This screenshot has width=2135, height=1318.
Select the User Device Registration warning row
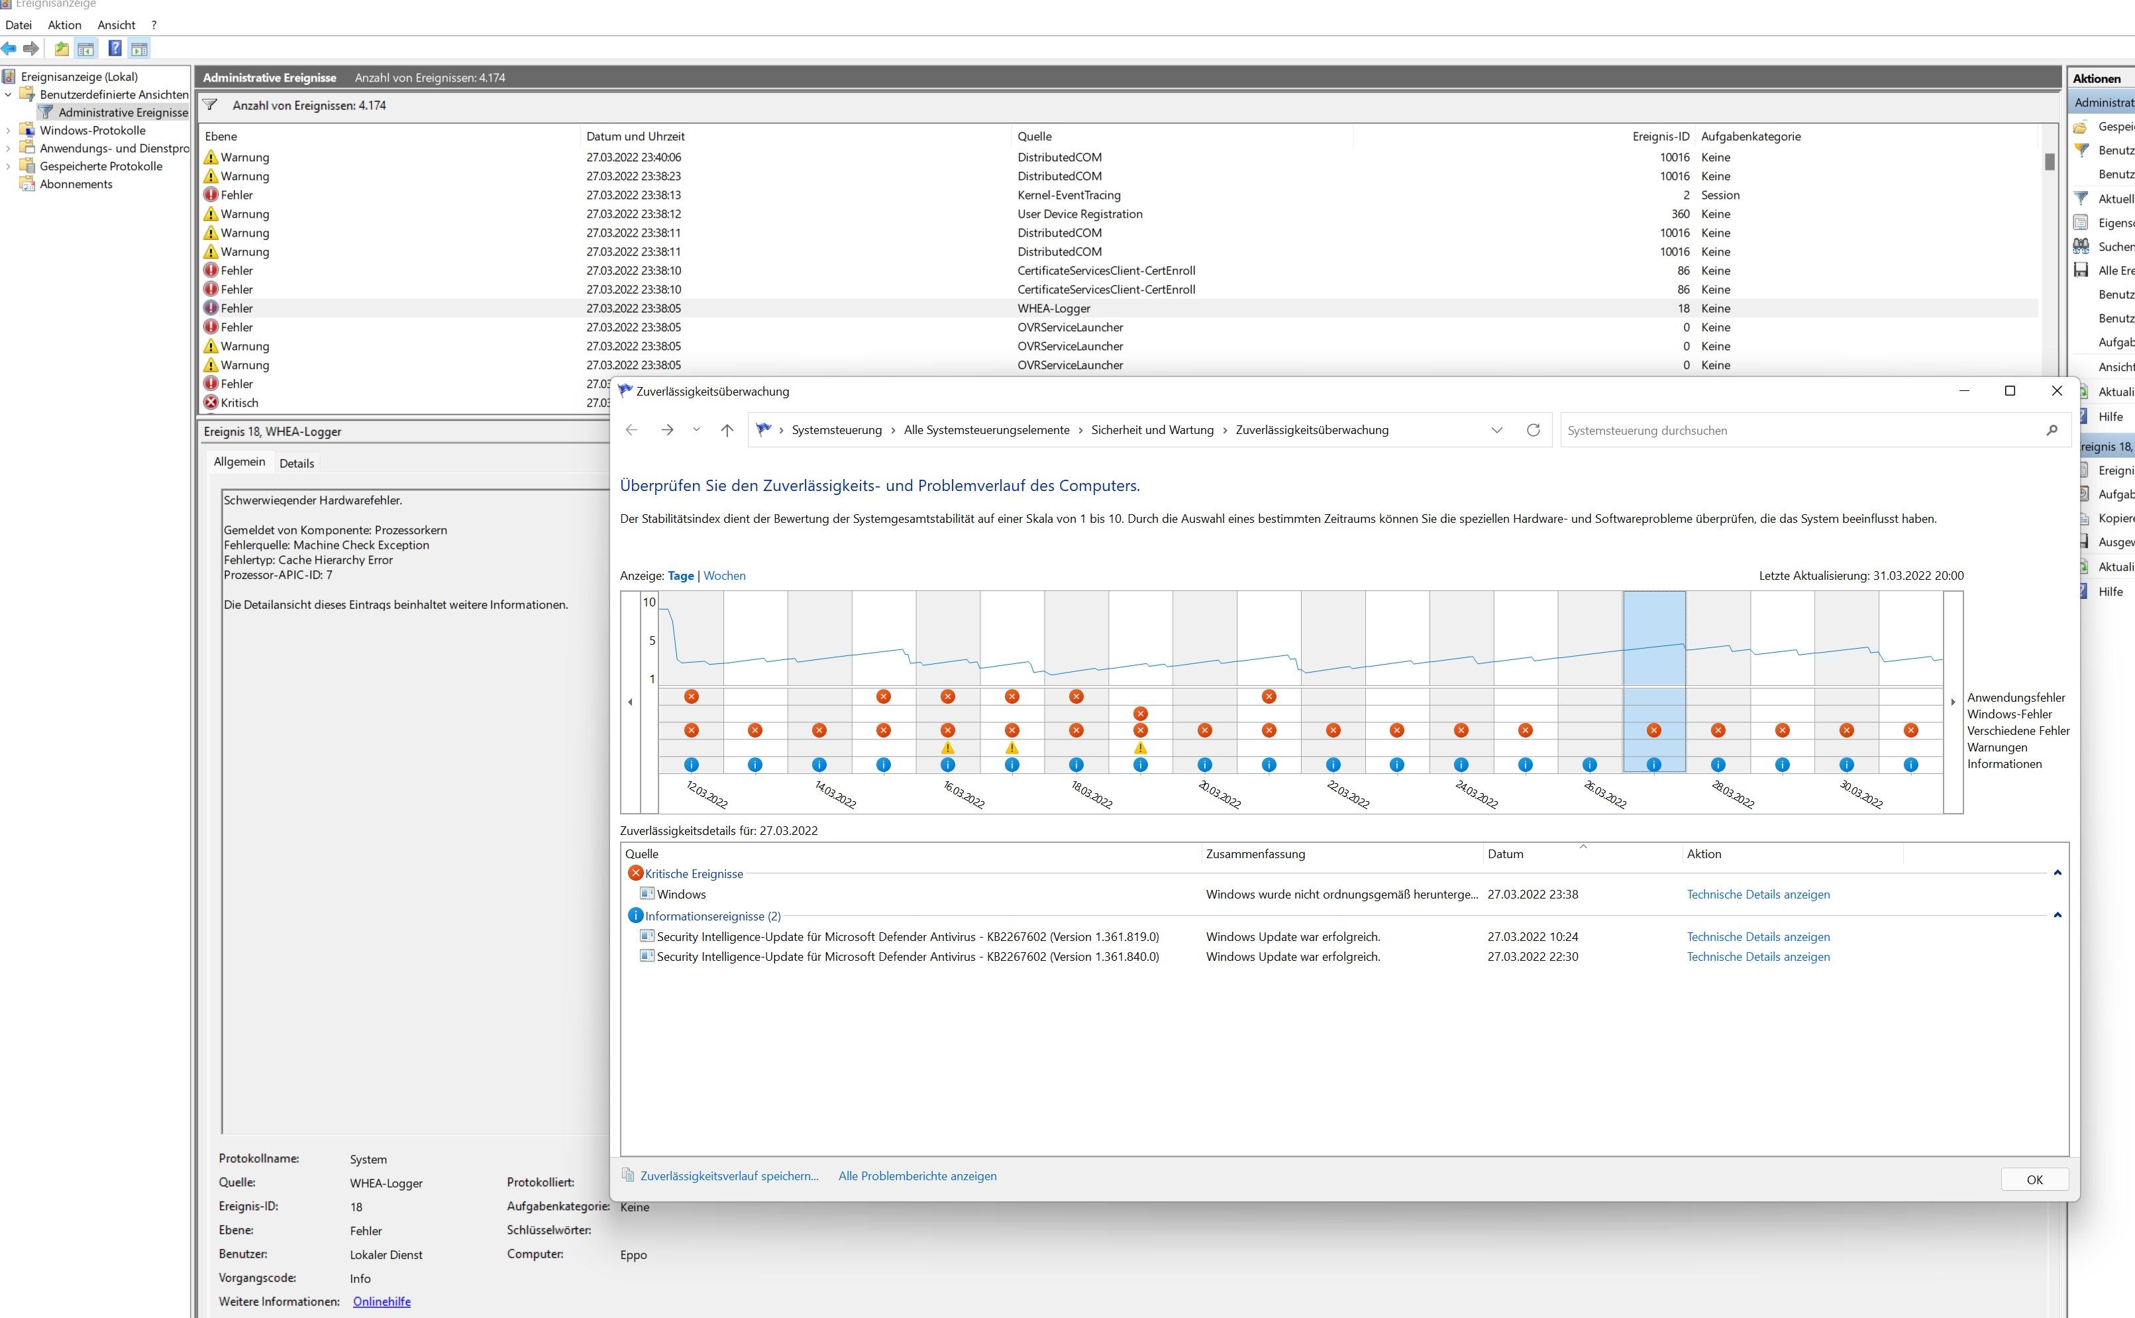coord(1119,213)
